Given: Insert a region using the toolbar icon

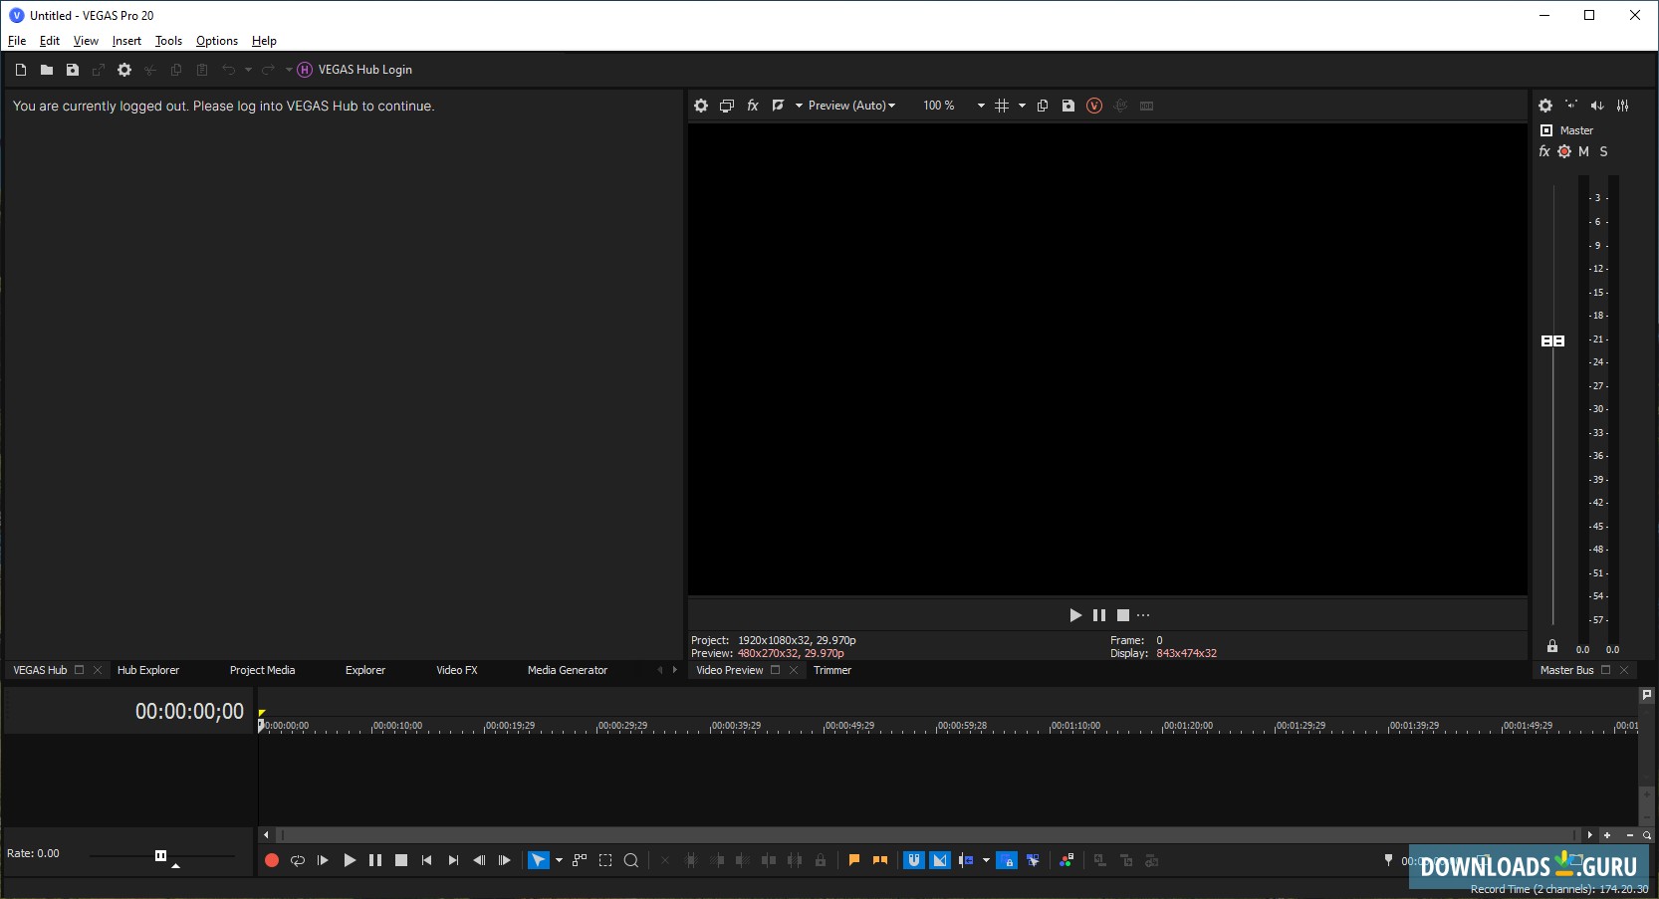Looking at the screenshot, I should pyautogui.click(x=878, y=860).
